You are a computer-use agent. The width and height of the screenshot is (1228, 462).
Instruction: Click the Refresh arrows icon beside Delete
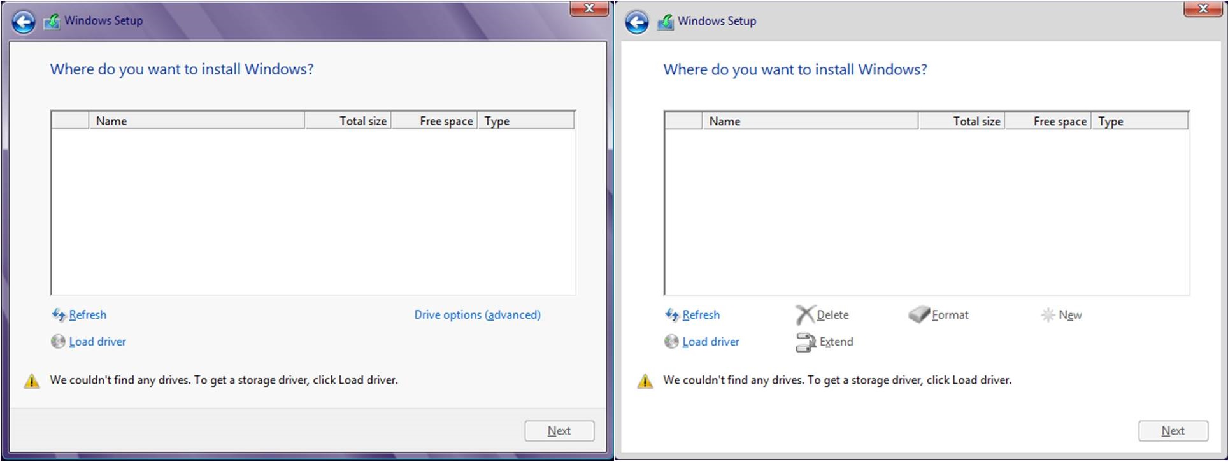(671, 314)
